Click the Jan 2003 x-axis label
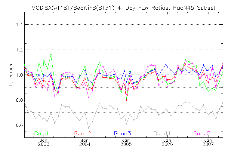This screenshot has height=154, width=231. pos(44,142)
